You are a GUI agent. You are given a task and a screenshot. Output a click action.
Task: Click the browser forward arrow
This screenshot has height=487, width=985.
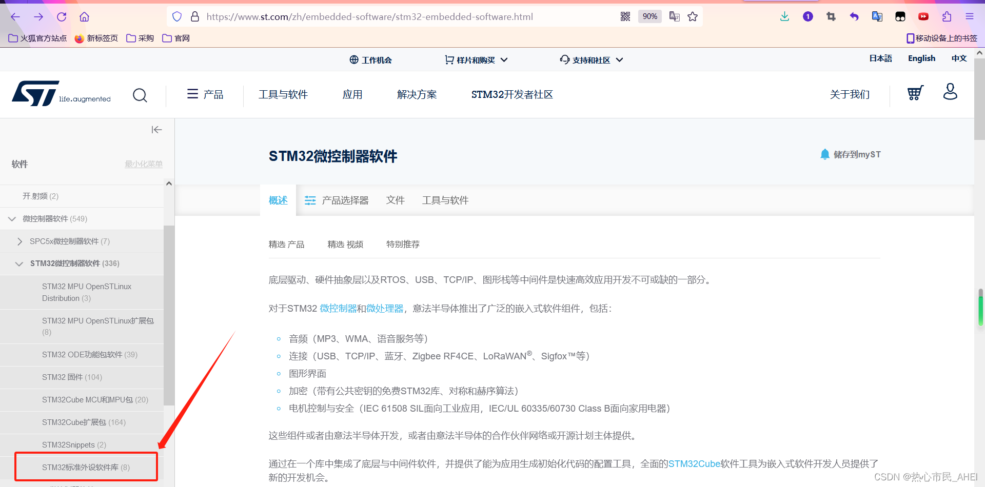point(38,17)
